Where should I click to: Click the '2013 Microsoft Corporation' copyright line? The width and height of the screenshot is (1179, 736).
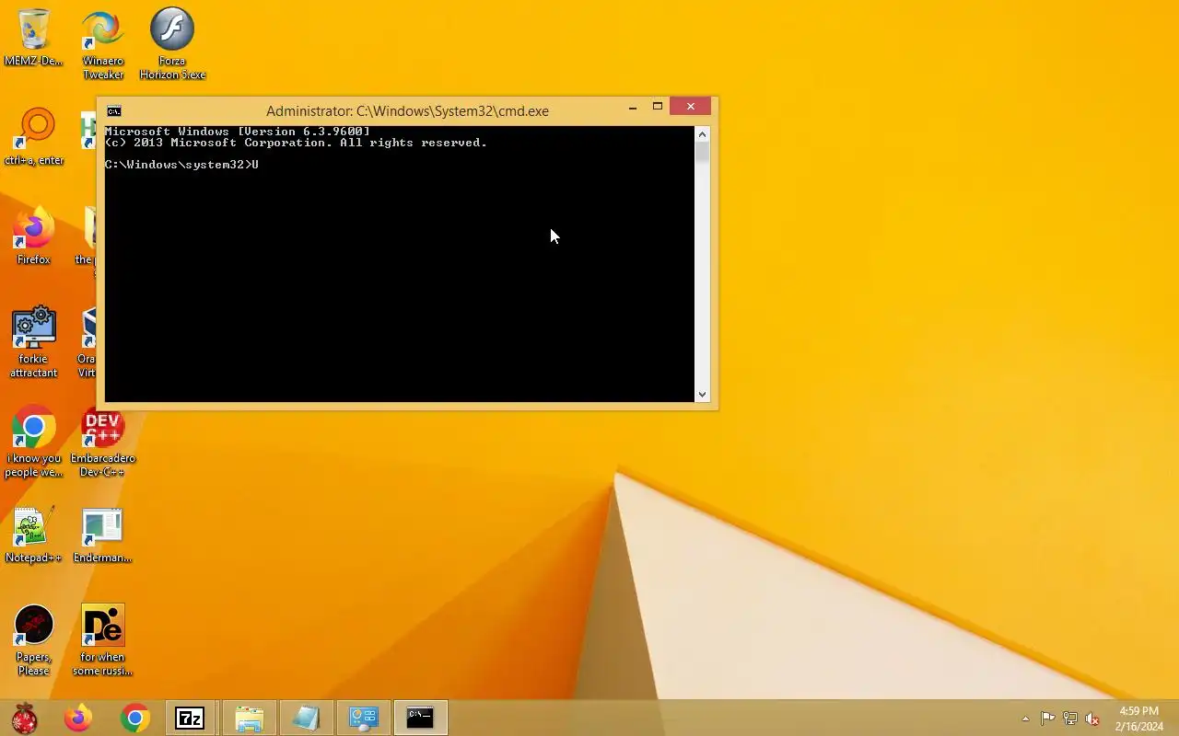(x=296, y=143)
